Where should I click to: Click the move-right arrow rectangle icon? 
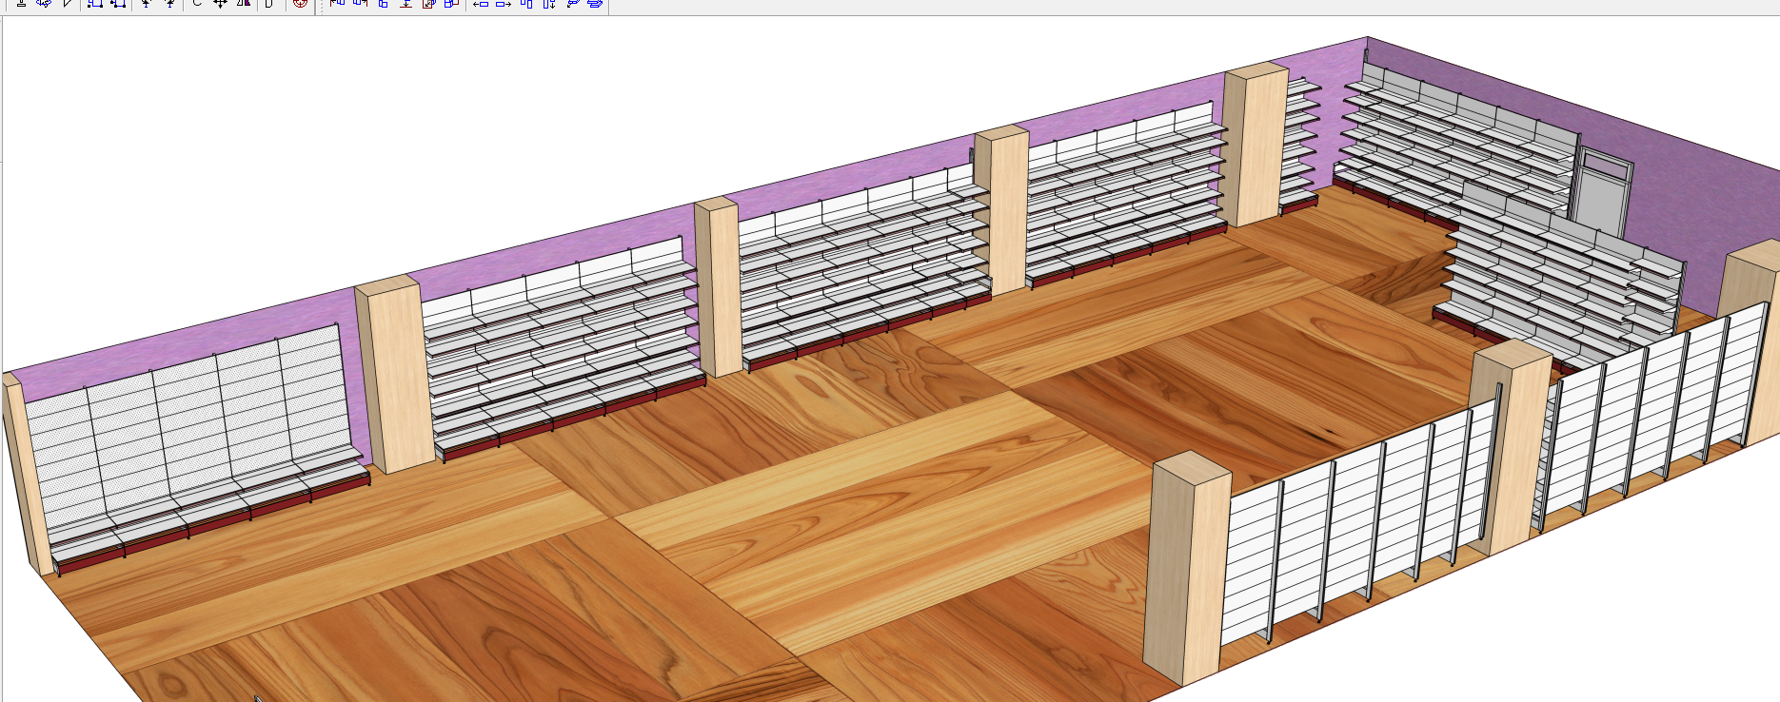[x=504, y=4]
